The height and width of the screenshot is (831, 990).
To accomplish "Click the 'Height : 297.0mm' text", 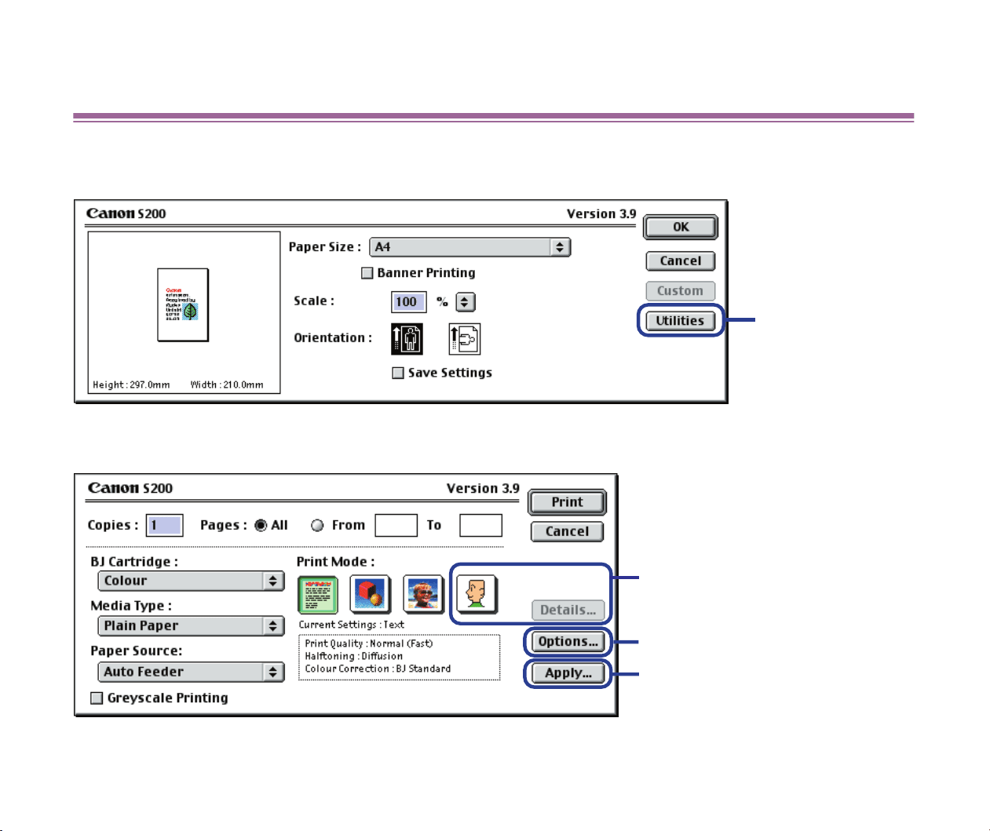I will [x=131, y=385].
